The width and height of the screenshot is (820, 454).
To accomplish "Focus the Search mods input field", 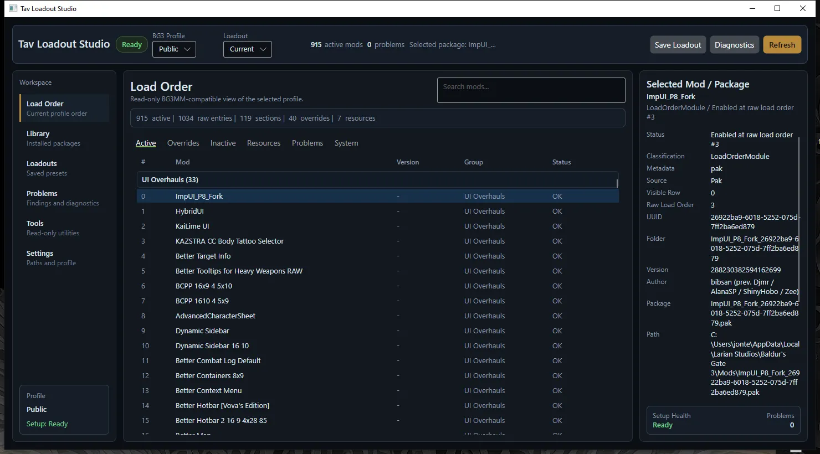I will 531,90.
